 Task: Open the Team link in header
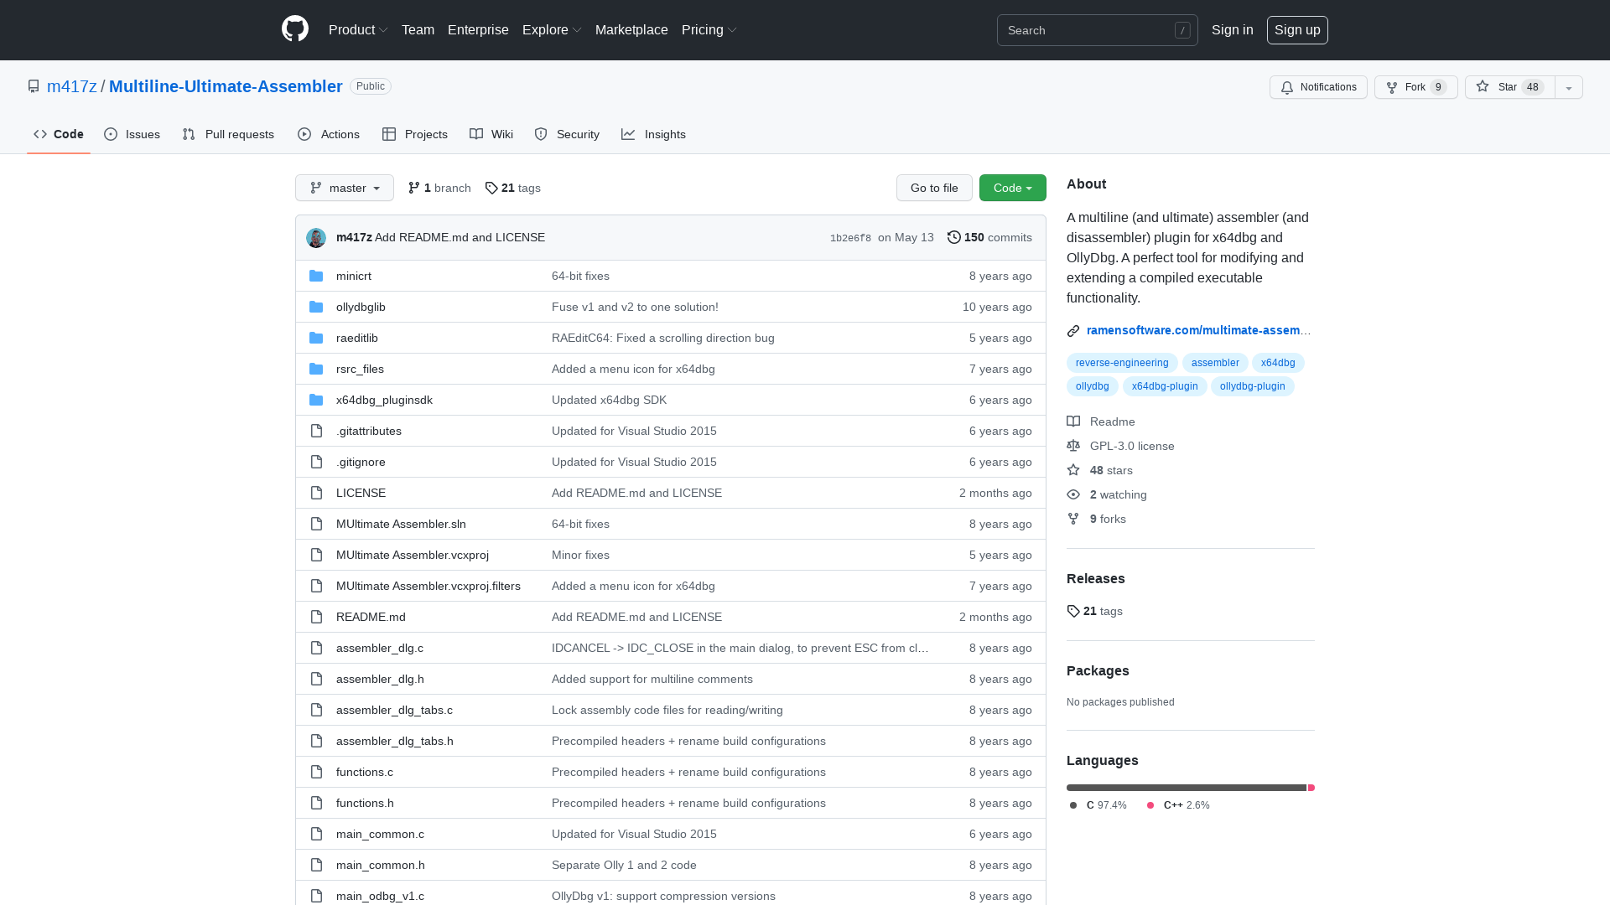[418, 30]
